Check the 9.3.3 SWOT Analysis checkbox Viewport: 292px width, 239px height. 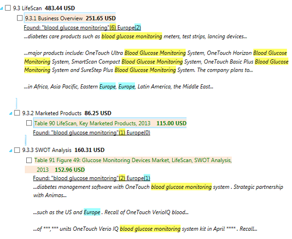point(18,150)
